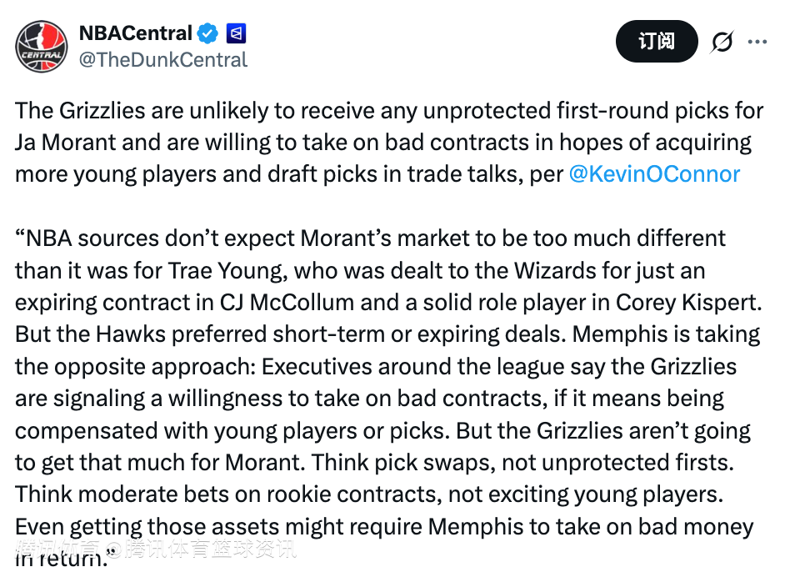
Task: Click the name "Ja Morant" in the first paragraph
Action: click(x=66, y=142)
